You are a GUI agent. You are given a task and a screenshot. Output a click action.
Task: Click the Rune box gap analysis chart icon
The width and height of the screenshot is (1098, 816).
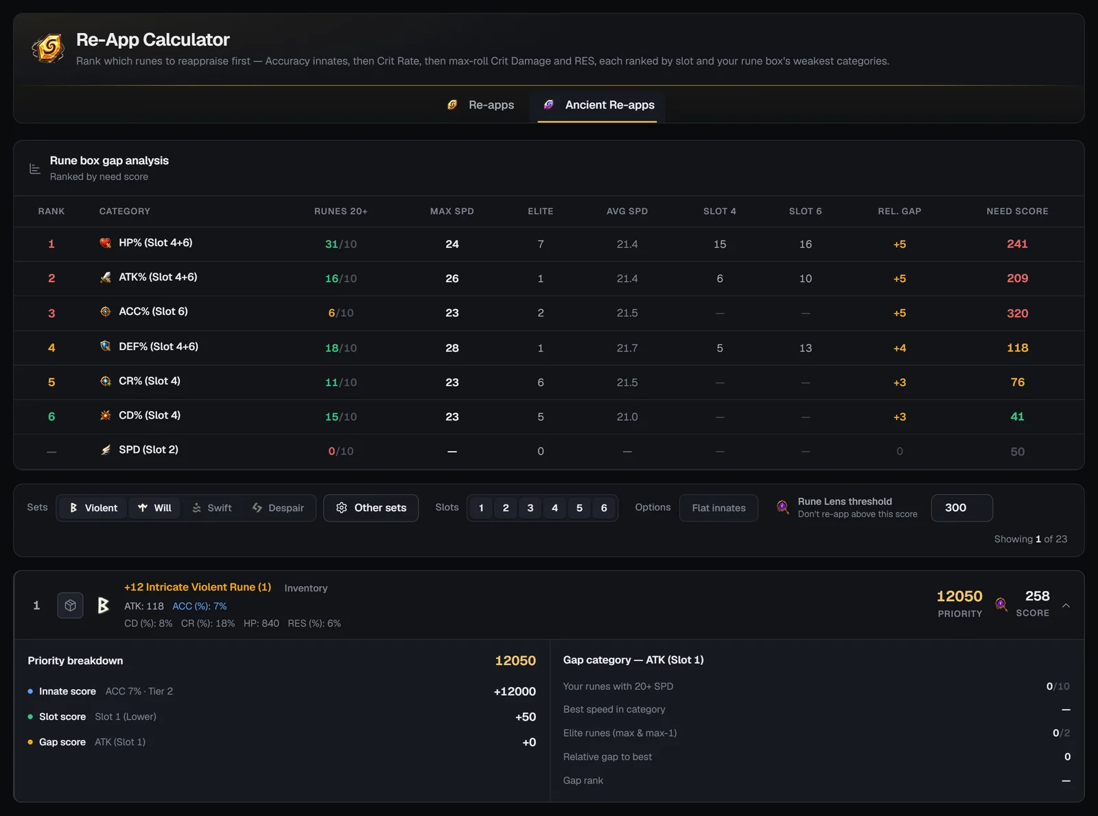(x=35, y=169)
